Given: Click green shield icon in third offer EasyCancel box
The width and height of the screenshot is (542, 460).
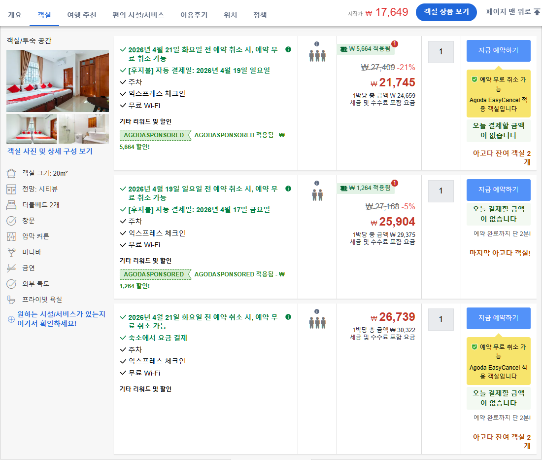Looking at the screenshot, I should (474, 347).
